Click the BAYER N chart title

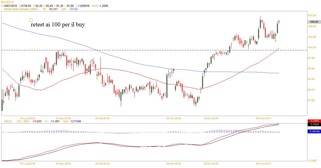pyautogui.click(x=7, y=2)
